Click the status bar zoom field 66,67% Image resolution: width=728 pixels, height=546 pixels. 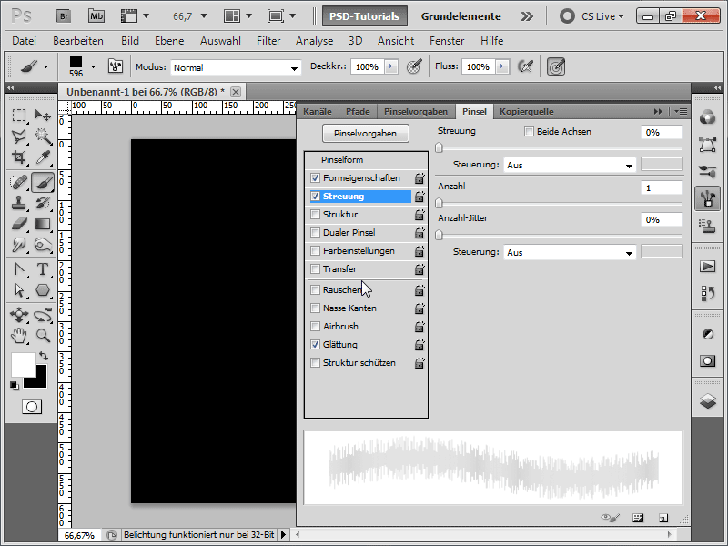[79, 535]
